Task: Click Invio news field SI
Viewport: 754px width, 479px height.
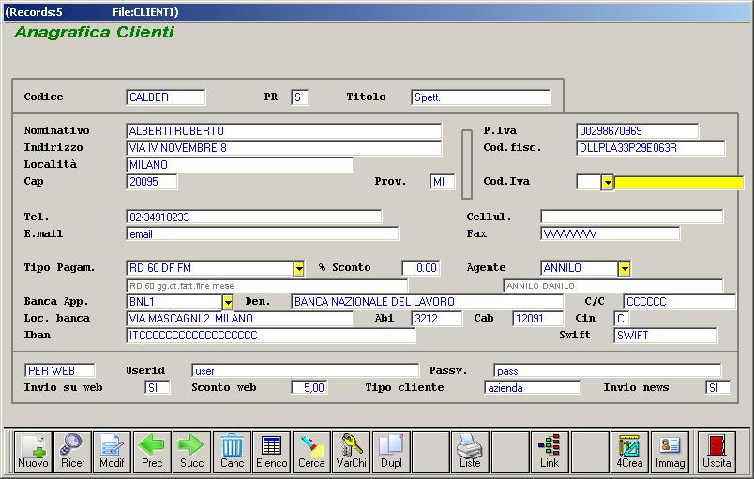Action: (x=718, y=387)
